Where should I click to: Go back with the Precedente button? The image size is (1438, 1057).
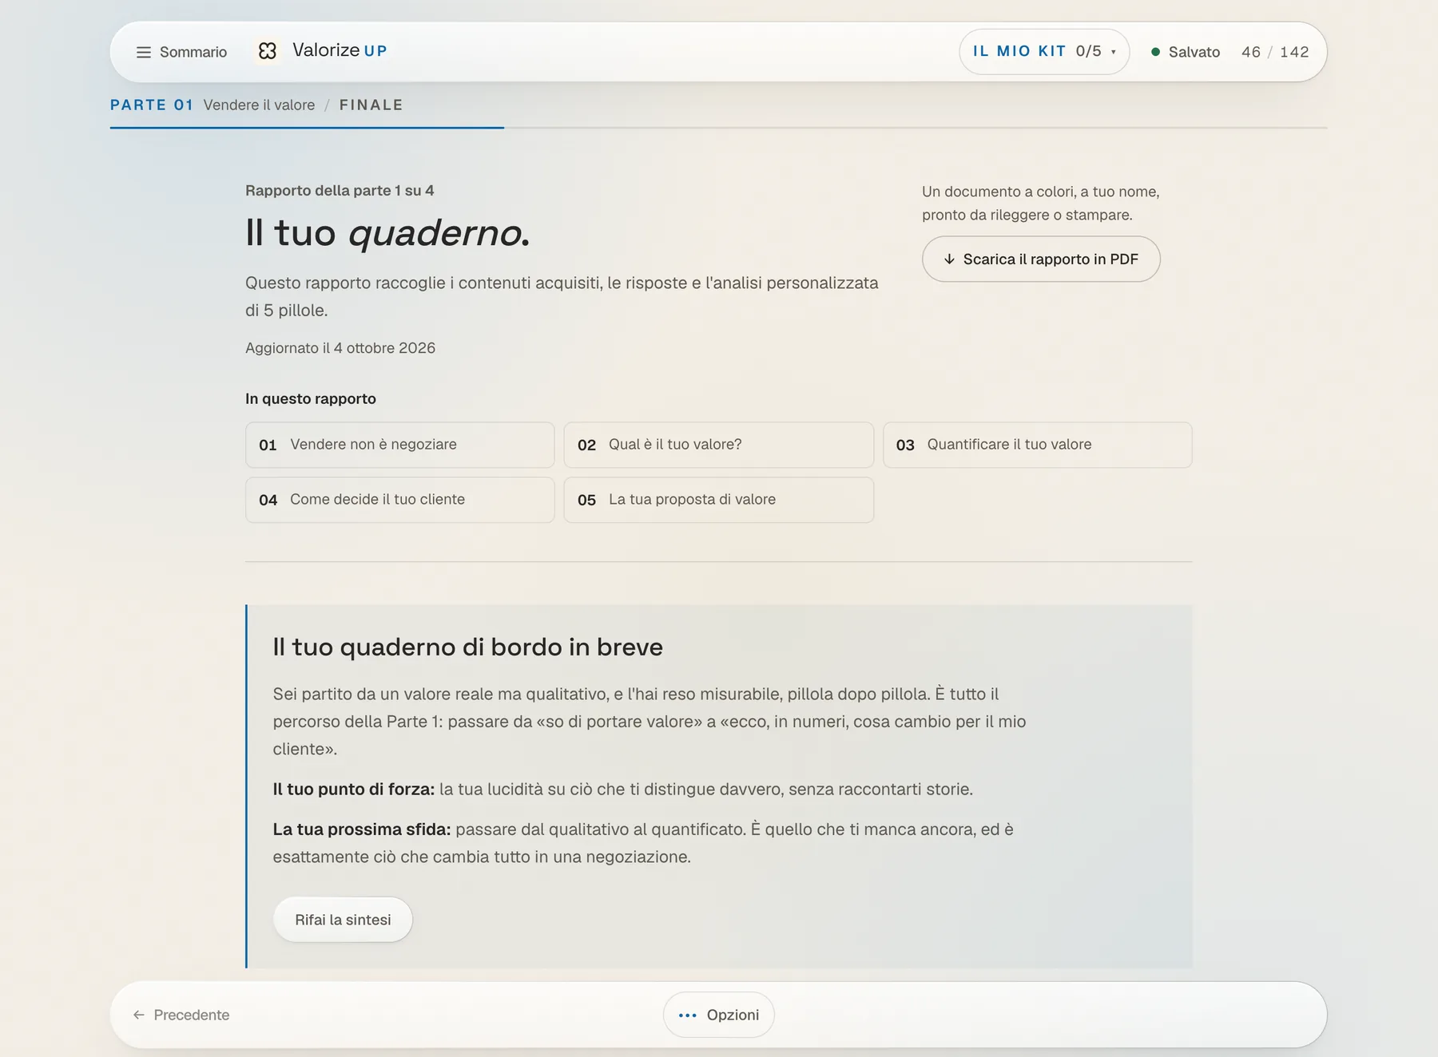click(181, 1015)
